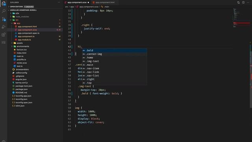Expand the node_modules folder
252x142 pixels.
click(22, 17)
